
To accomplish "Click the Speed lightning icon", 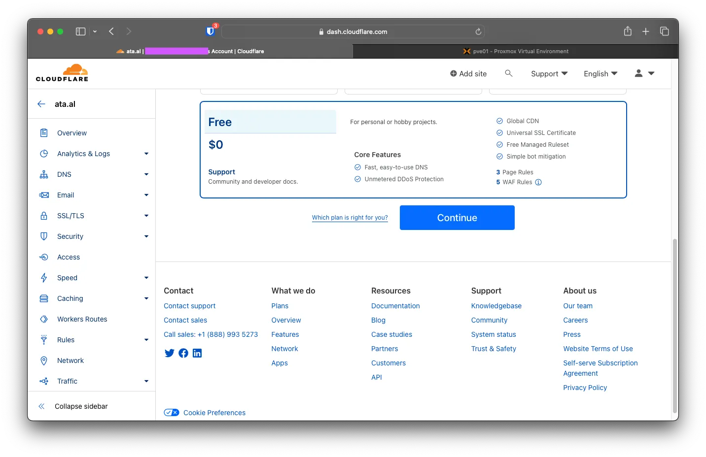I will pyautogui.click(x=44, y=278).
